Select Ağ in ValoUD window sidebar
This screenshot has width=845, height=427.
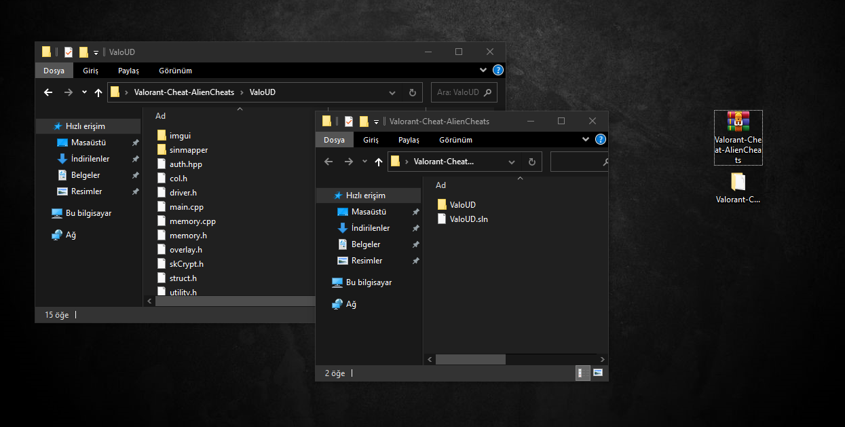(x=88, y=235)
